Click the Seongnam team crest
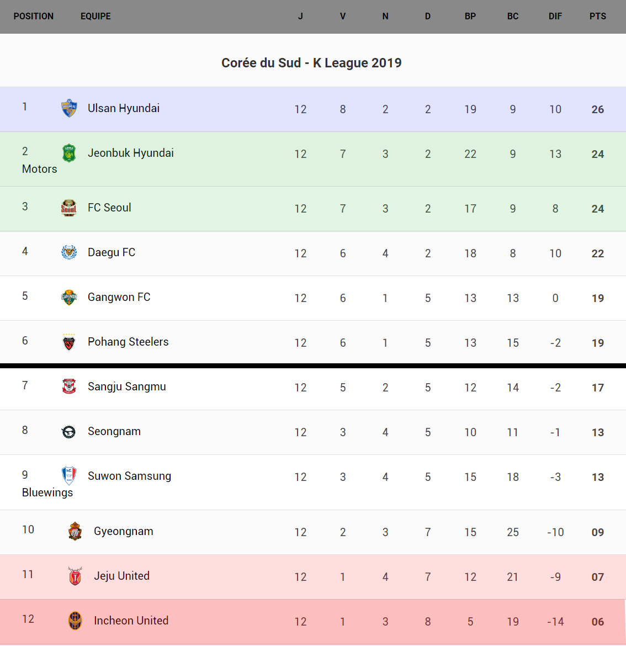The height and width of the screenshot is (646, 626). (x=69, y=432)
